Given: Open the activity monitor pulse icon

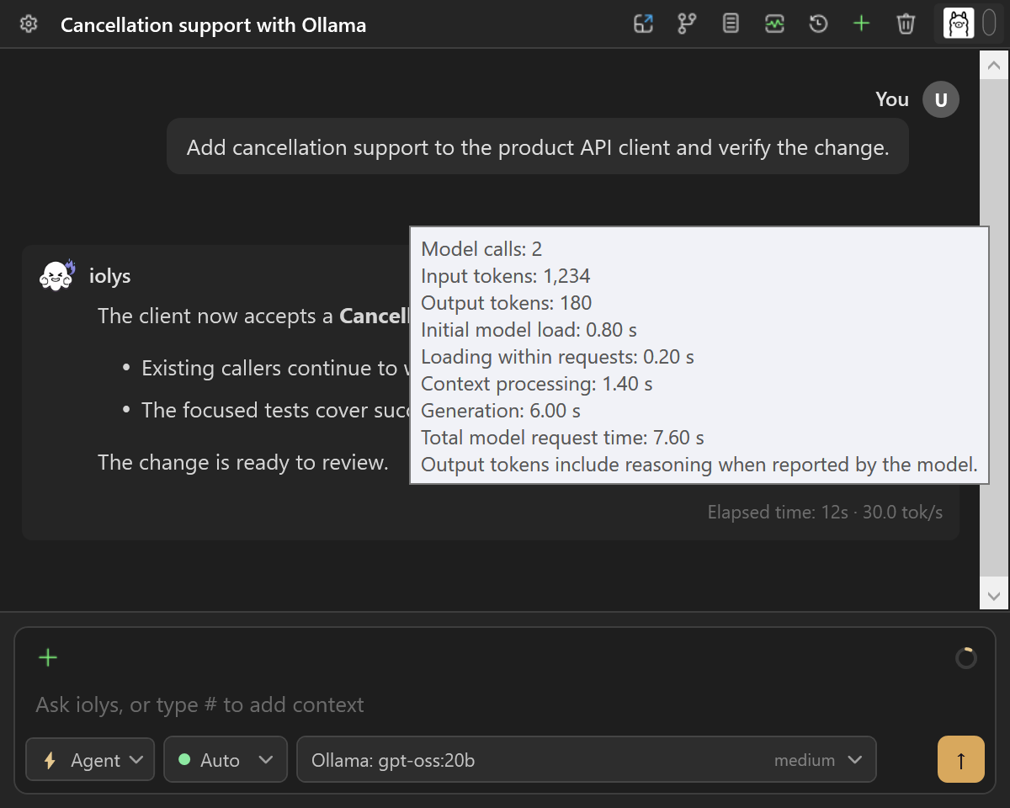Looking at the screenshot, I should [774, 24].
